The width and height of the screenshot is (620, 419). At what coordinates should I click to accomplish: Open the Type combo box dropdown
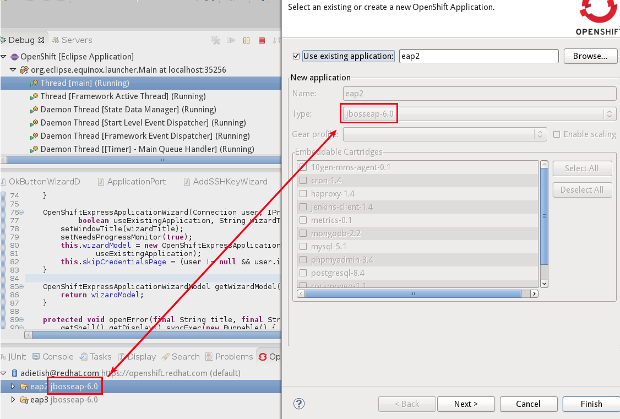610,114
